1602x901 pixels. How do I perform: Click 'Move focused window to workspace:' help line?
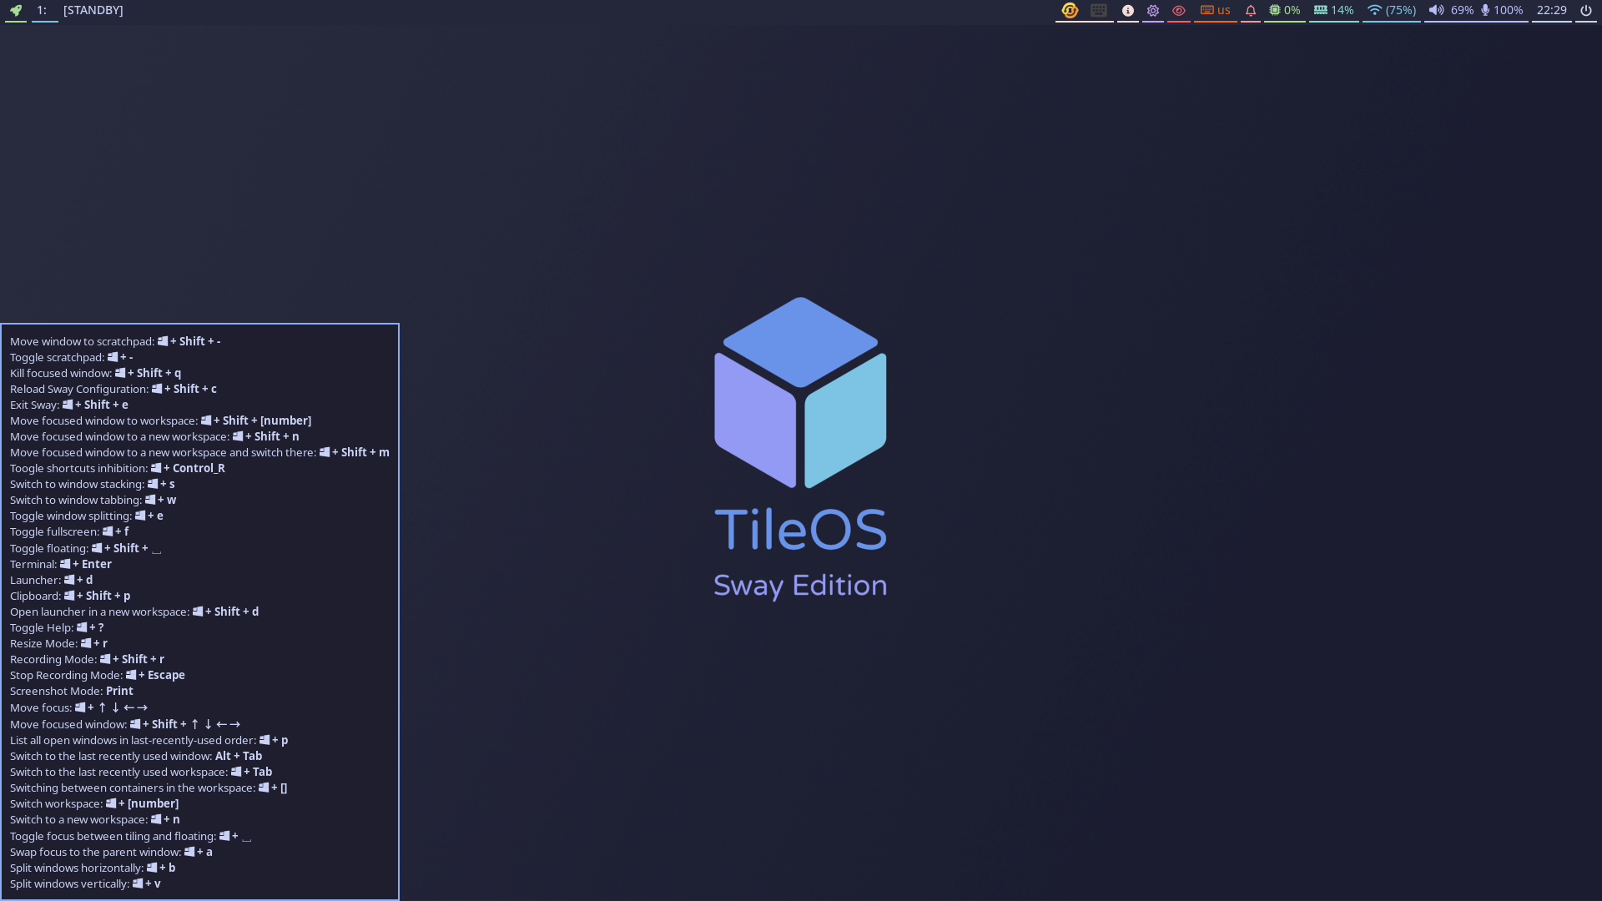coord(160,420)
